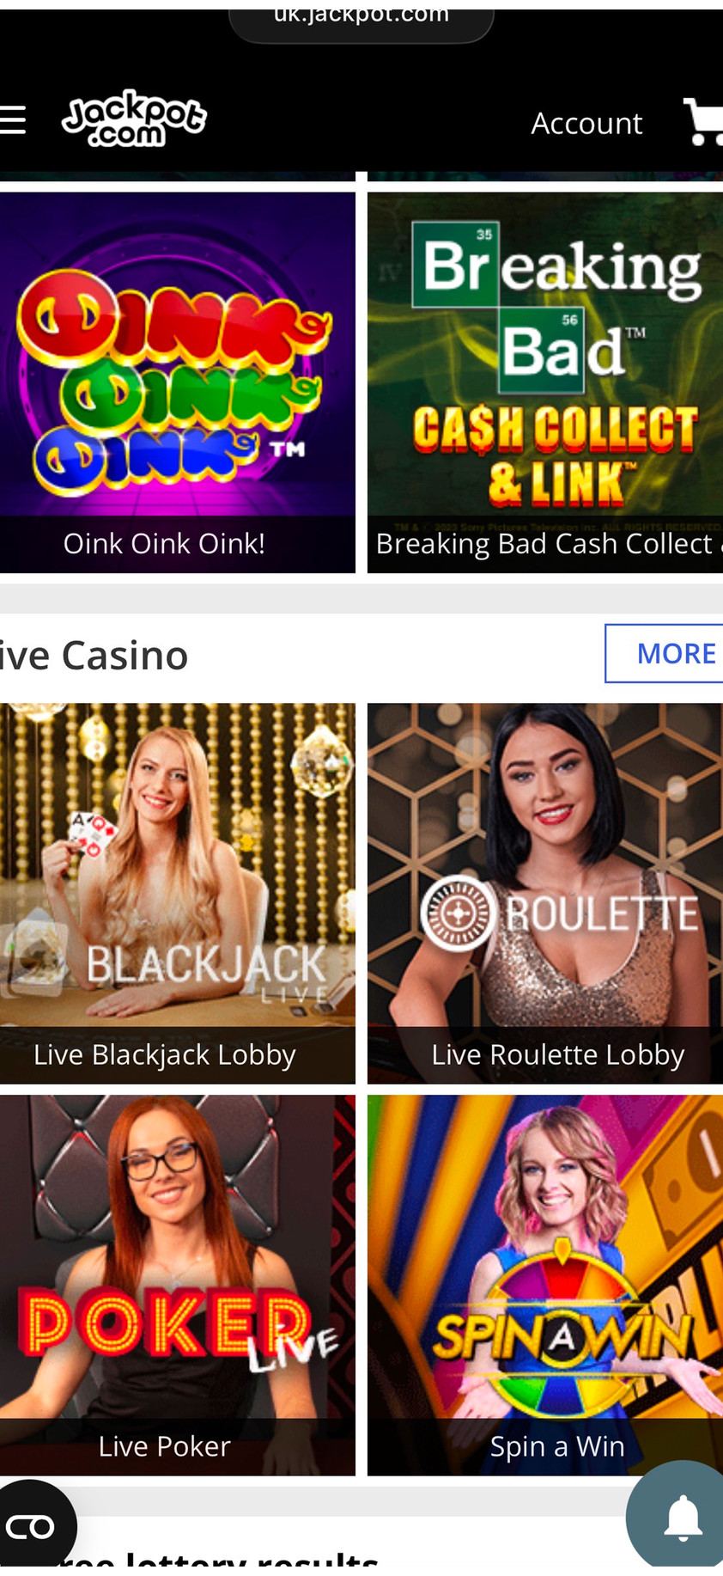Tap the Live Poker caption label
Viewport: 723px width, 1576px height.
[165, 1446]
